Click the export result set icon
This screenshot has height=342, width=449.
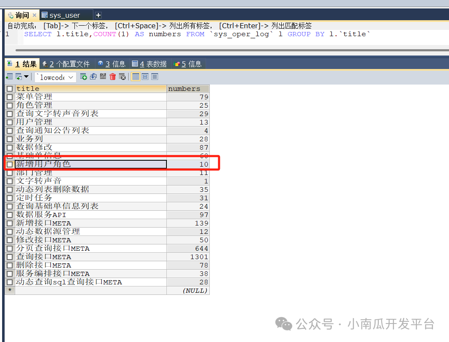(9, 77)
